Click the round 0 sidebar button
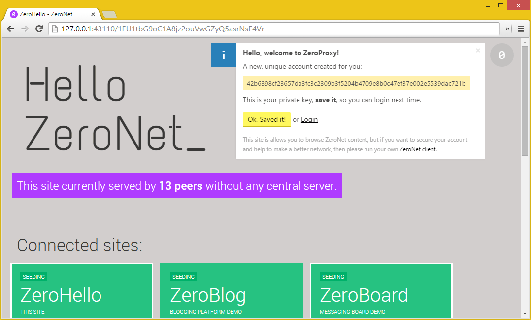 coord(502,55)
